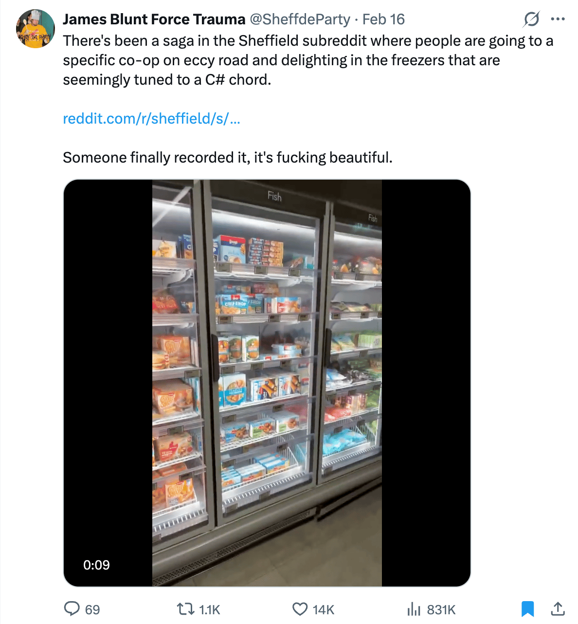
Task: Open James Blunt Force Trauma profile name
Action: click(154, 19)
